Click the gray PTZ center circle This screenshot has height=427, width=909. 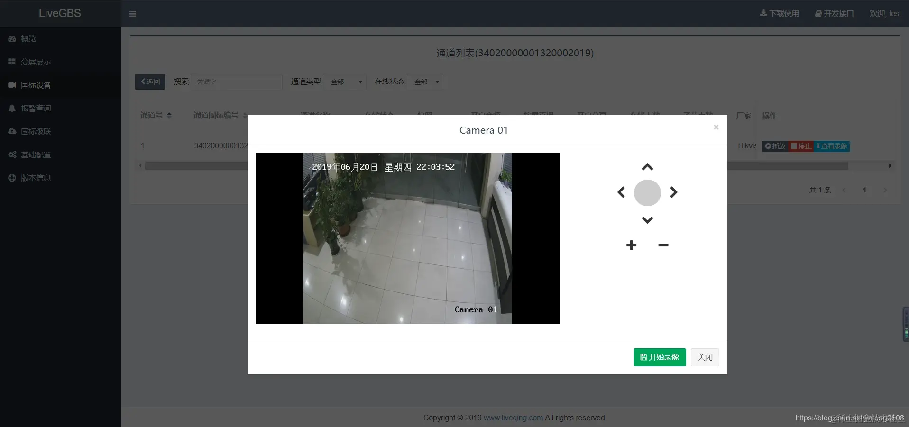tap(647, 193)
